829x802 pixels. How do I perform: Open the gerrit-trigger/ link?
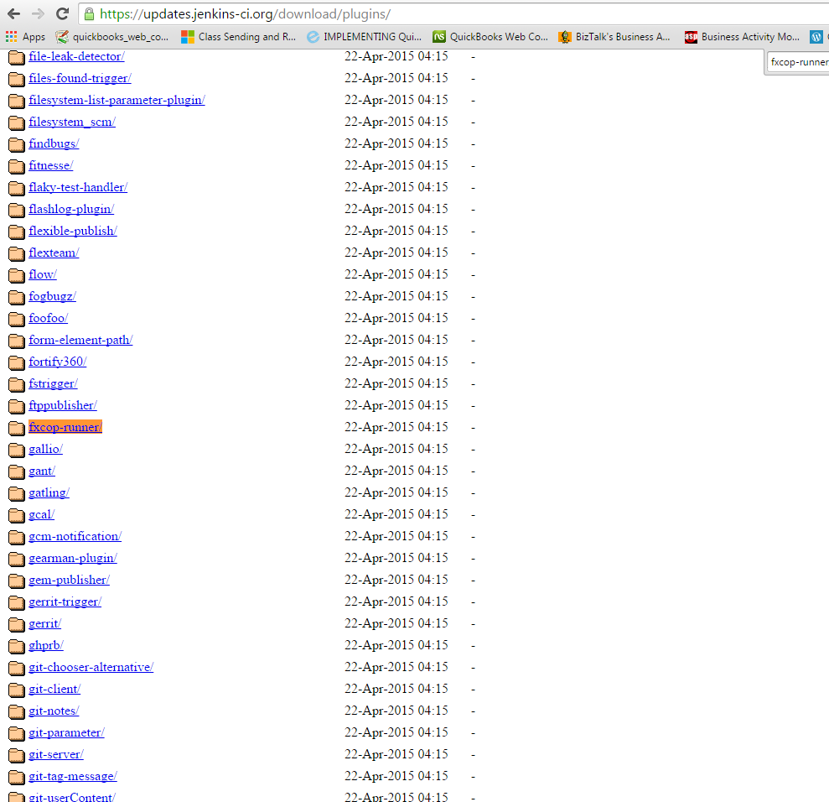(x=65, y=601)
